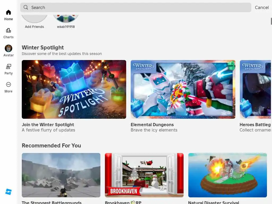Image resolution: width=272 pixels, height=204 pixels.
Task: Open the Elemental Dungeons thumbnail
Action: click(x=183, y=89)
